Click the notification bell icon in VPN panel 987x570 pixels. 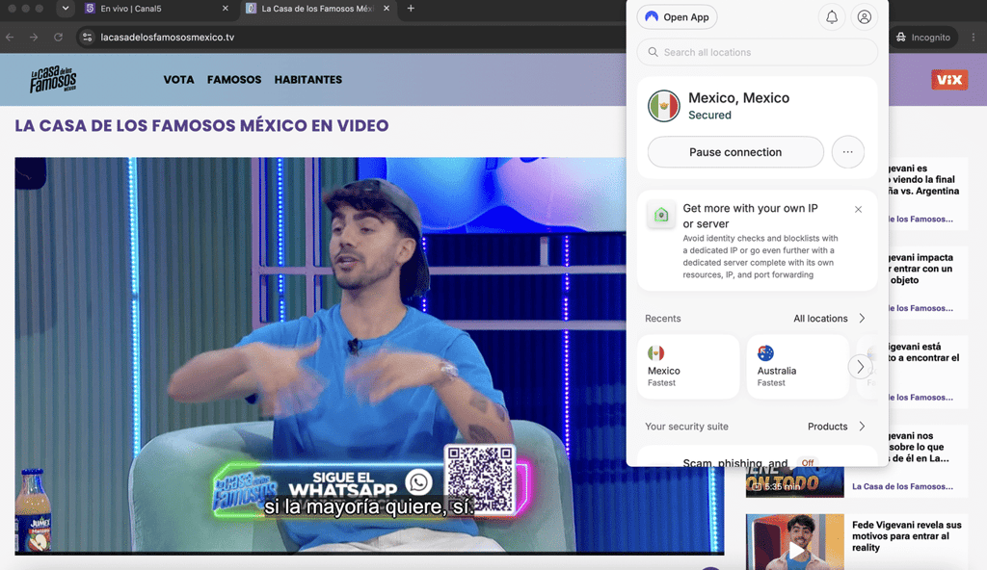(832, 17)
